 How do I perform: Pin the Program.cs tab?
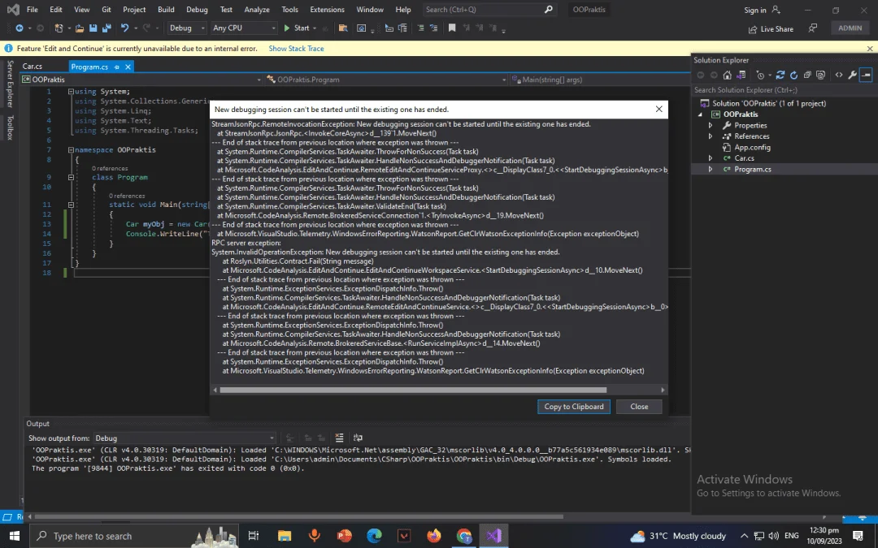(x=116, y=67)
